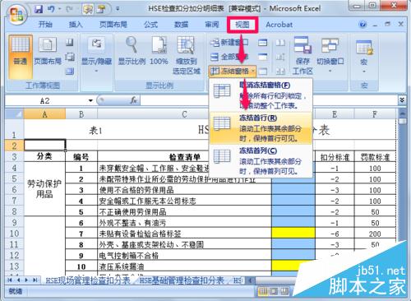This screenshot has height=301, width=411.
Task: Click cell 使用不合格的劳保用品
Action: [184, 190]
